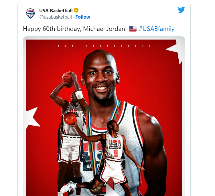Open the @usabasketball handle
Image resolution: width=215 pixels, height=196 pixels.
pyautogui.click(x=56, y=17)
